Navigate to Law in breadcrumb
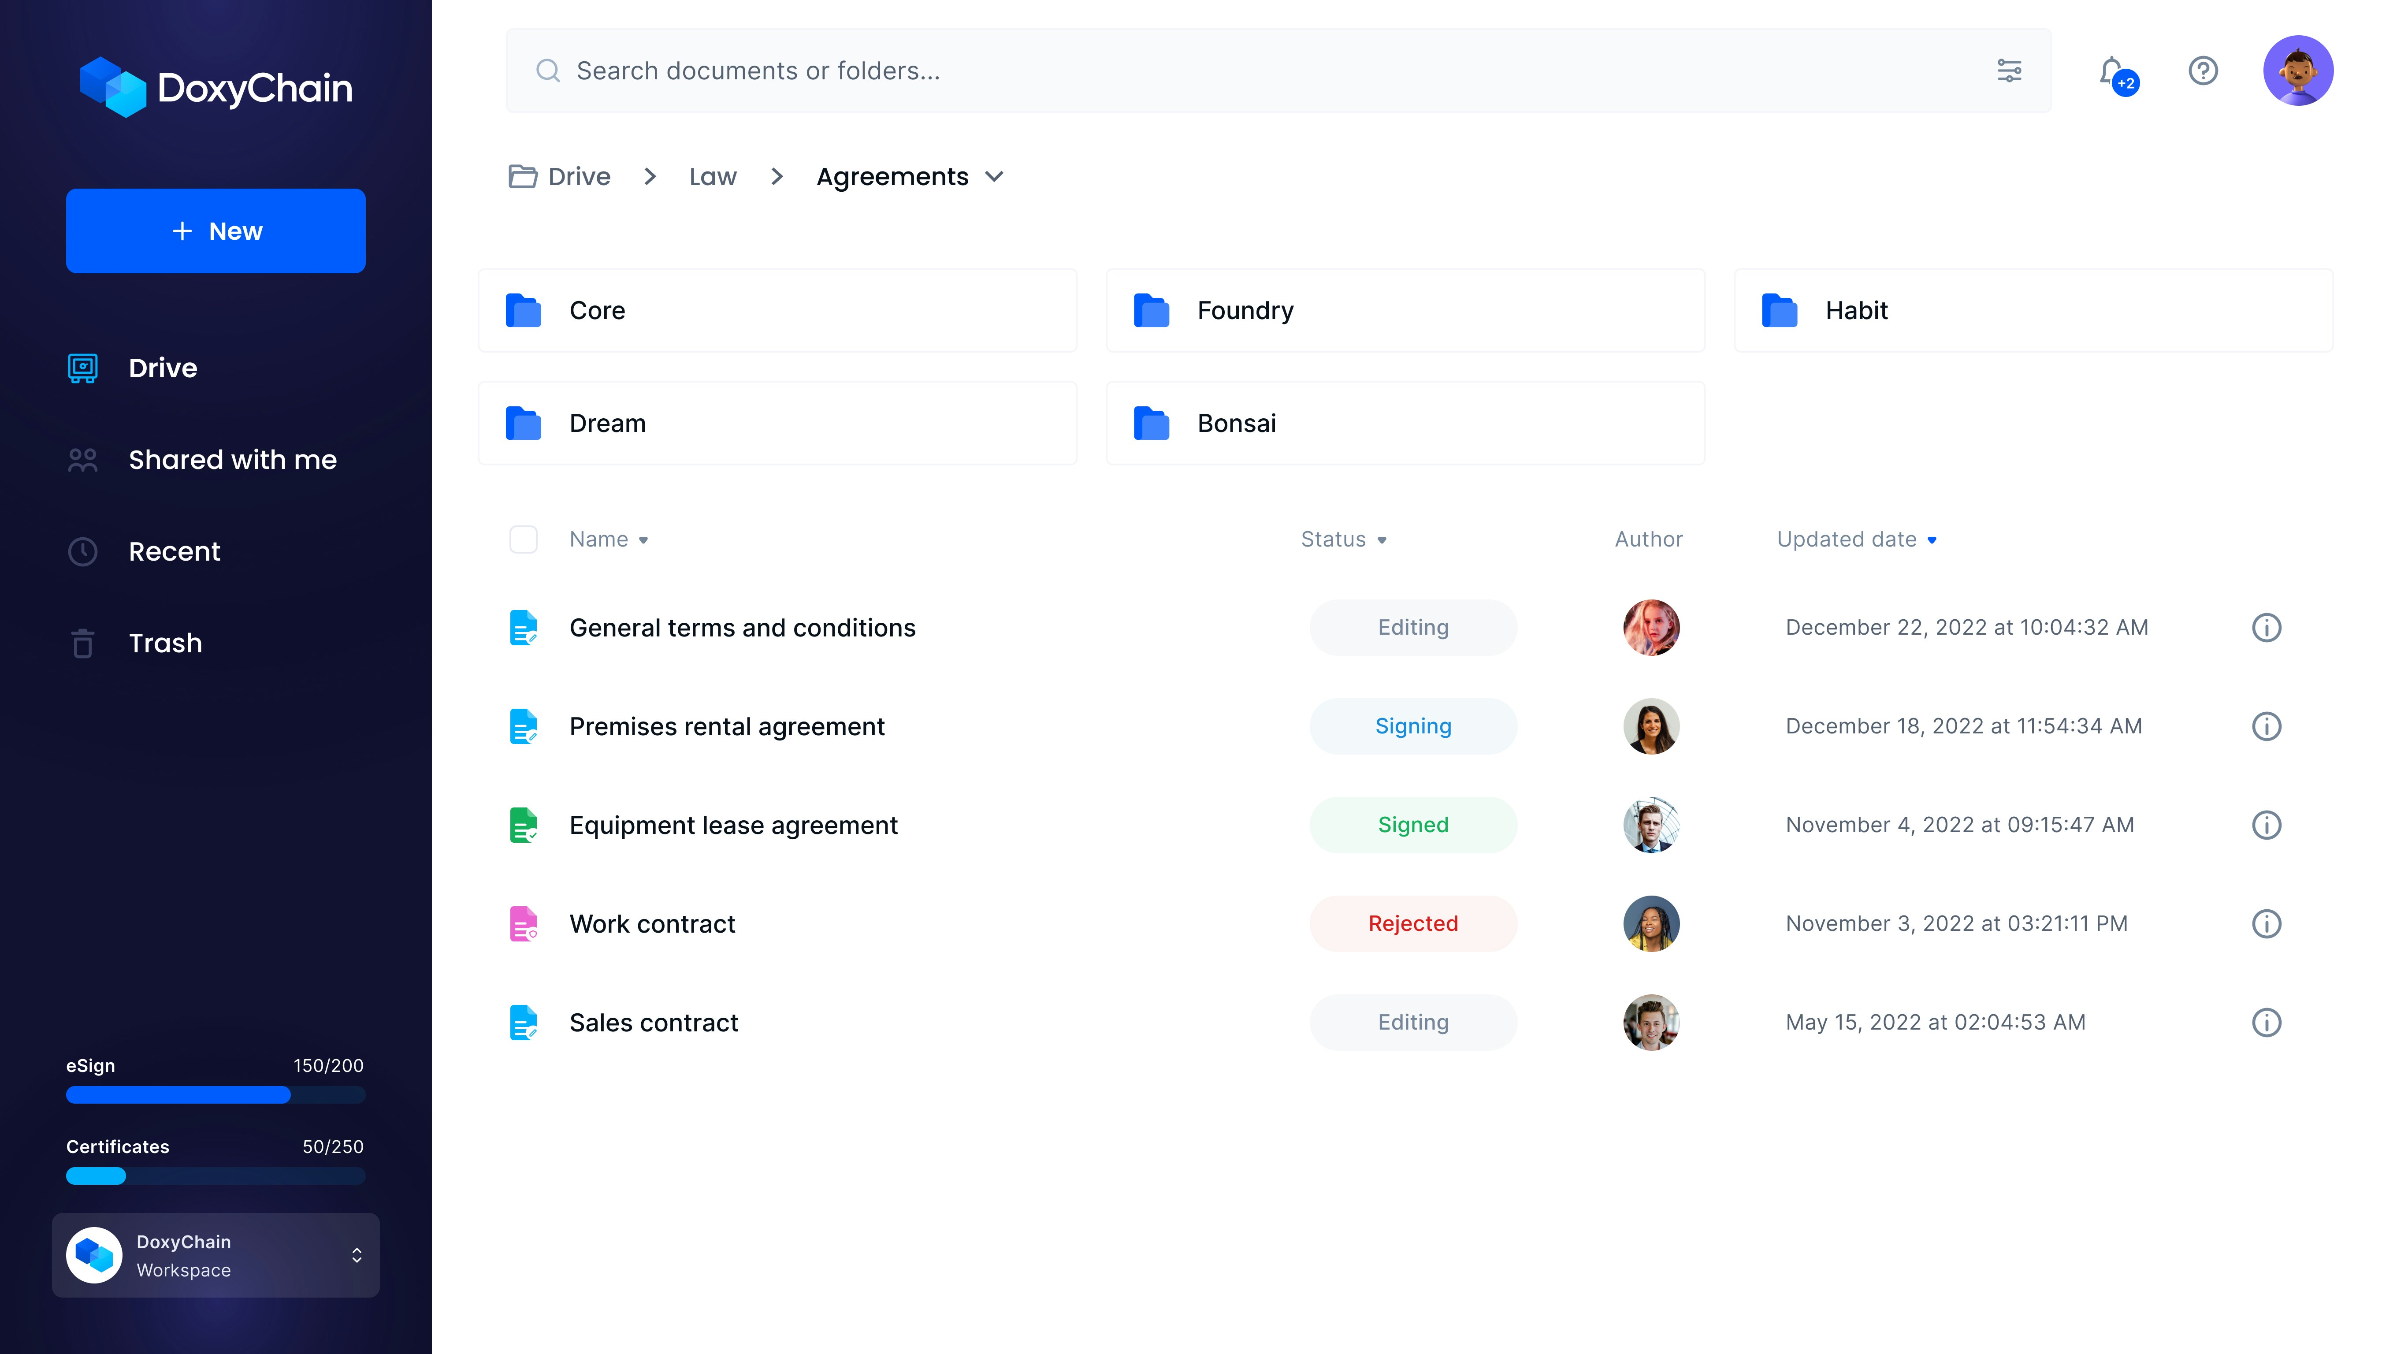The width and height of the screenshot is (2408, 1354). pos(712,176)
